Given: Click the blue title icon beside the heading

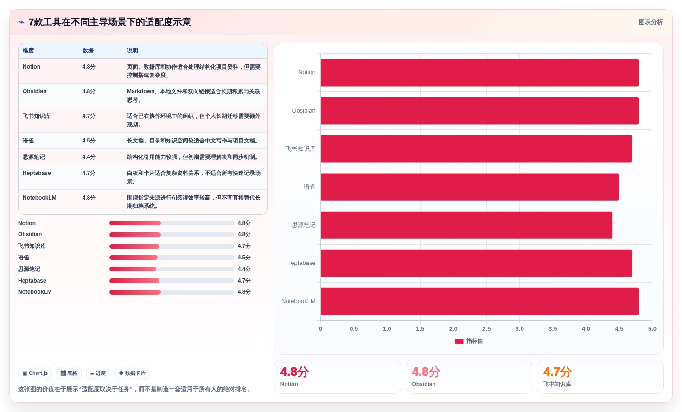Looking at the screenshot, I should point(21,22).
